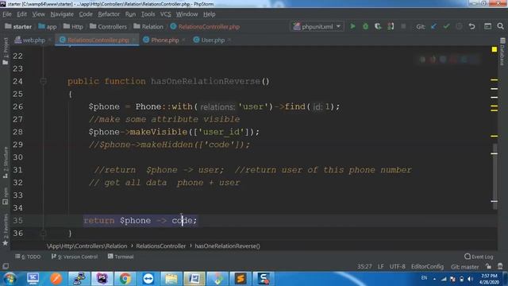Viewport: 508px width, 286px height.
Task: Open Sublime Text from the taskbar
Action: [x=241, y=279]
